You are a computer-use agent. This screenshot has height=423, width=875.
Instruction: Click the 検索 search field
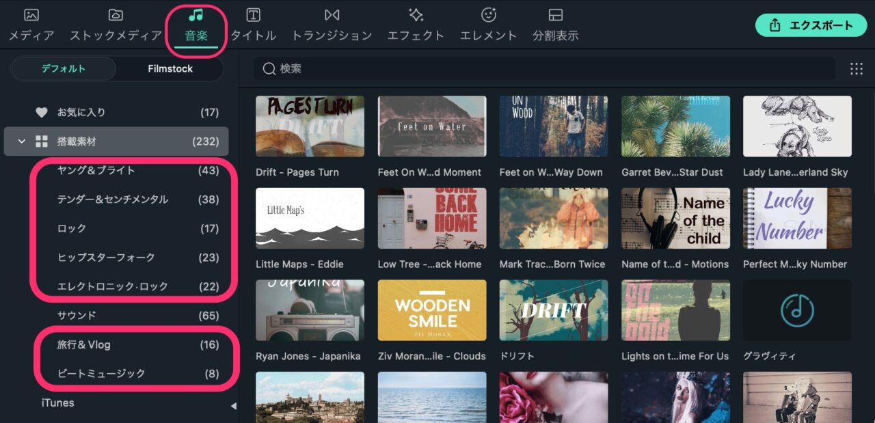coord(545,68)
